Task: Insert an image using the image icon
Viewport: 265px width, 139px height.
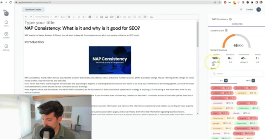Action: (x=106, y=17)
